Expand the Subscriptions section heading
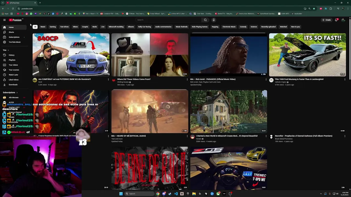 pos(10,92)
